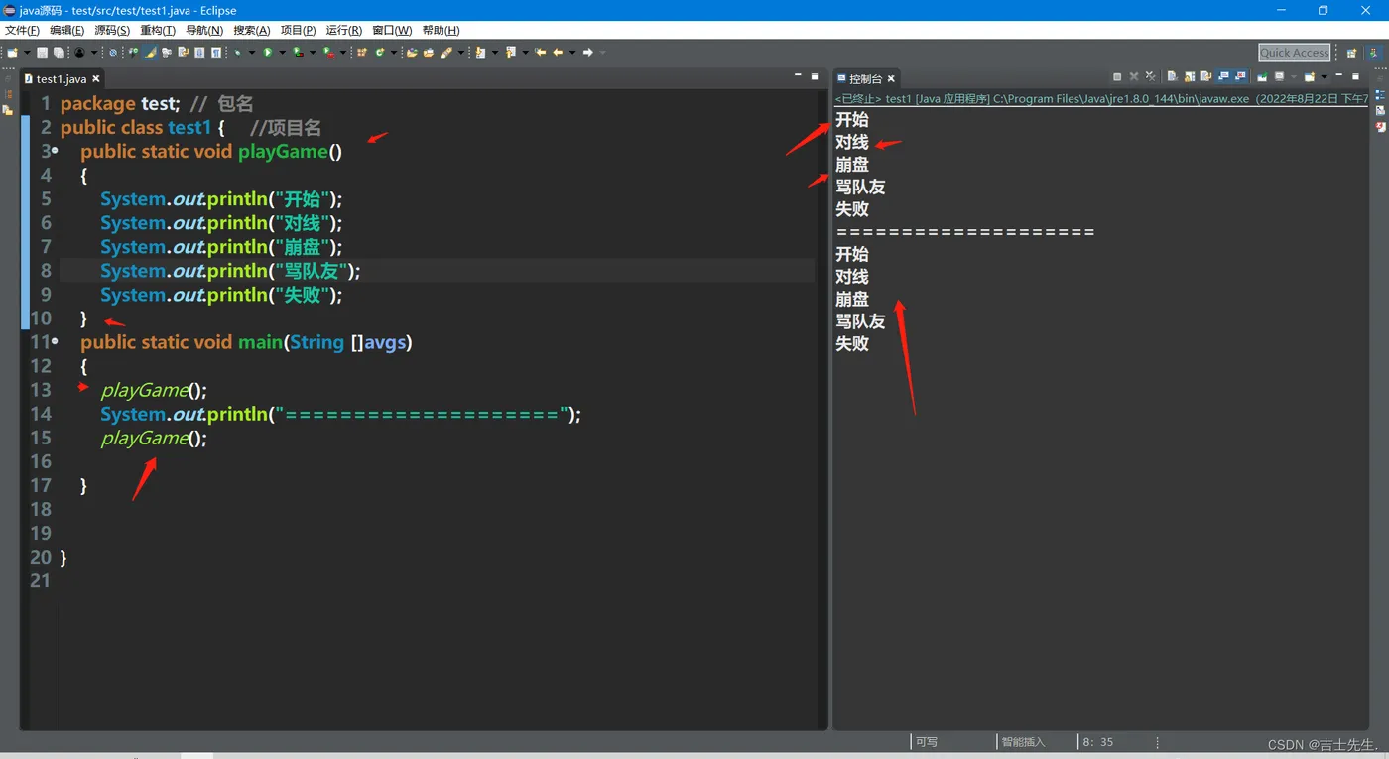The image size is (1389, 759).
Task: Click the New Java Class icon
Action: click(x=379, y=52)
